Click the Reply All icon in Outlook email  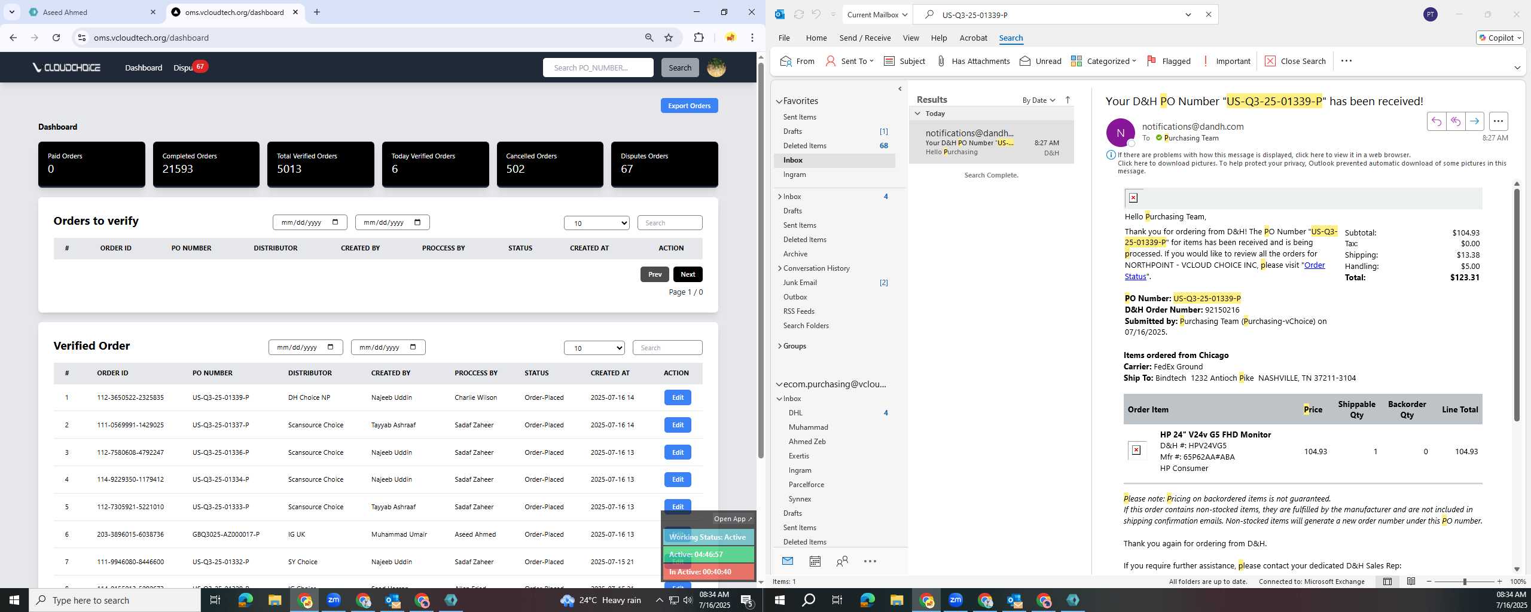[1455, 121]
